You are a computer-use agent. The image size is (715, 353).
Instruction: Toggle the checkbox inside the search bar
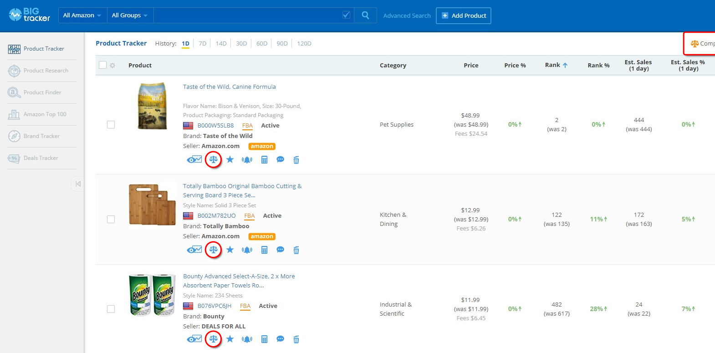[x=346, y=15]
